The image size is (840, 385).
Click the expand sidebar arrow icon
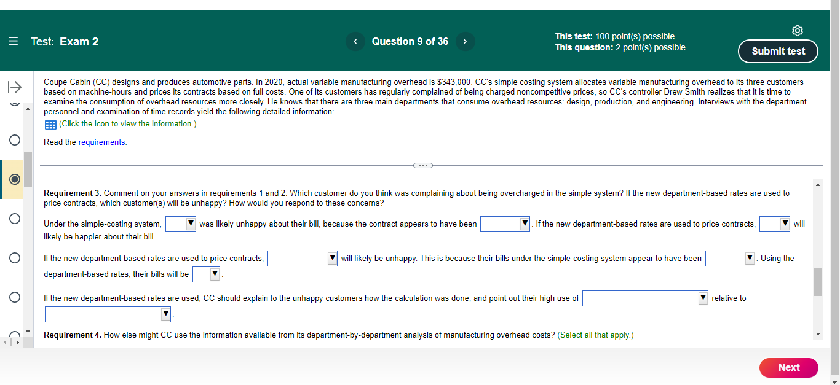14,87
